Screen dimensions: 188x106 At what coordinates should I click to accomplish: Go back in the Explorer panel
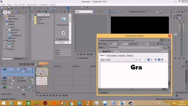click(5, 12)
